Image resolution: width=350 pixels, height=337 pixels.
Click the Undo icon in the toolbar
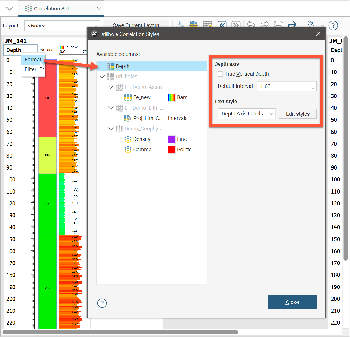(x=250, y=25)
